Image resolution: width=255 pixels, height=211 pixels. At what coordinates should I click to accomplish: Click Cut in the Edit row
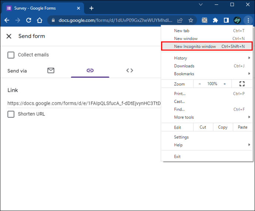click(203, 127)
